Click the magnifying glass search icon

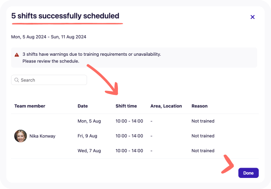coord(17,80)
